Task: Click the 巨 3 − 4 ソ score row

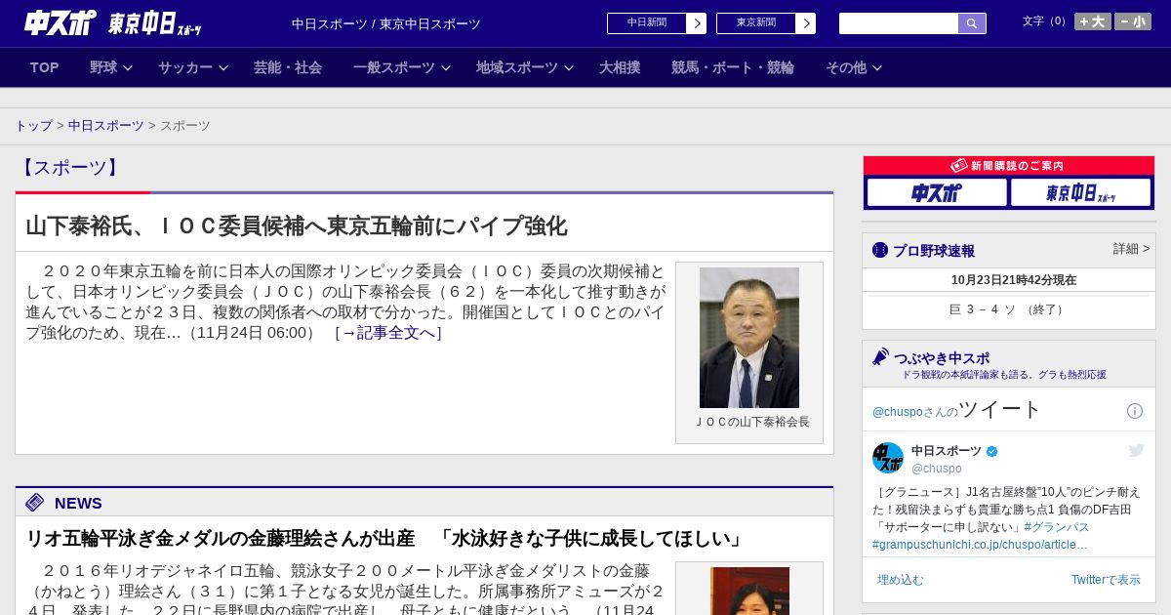Action: 1009,309
